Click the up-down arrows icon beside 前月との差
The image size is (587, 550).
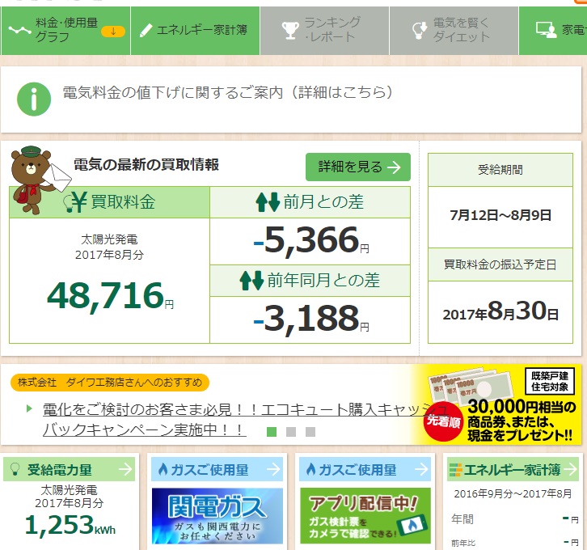click(267, 203)
